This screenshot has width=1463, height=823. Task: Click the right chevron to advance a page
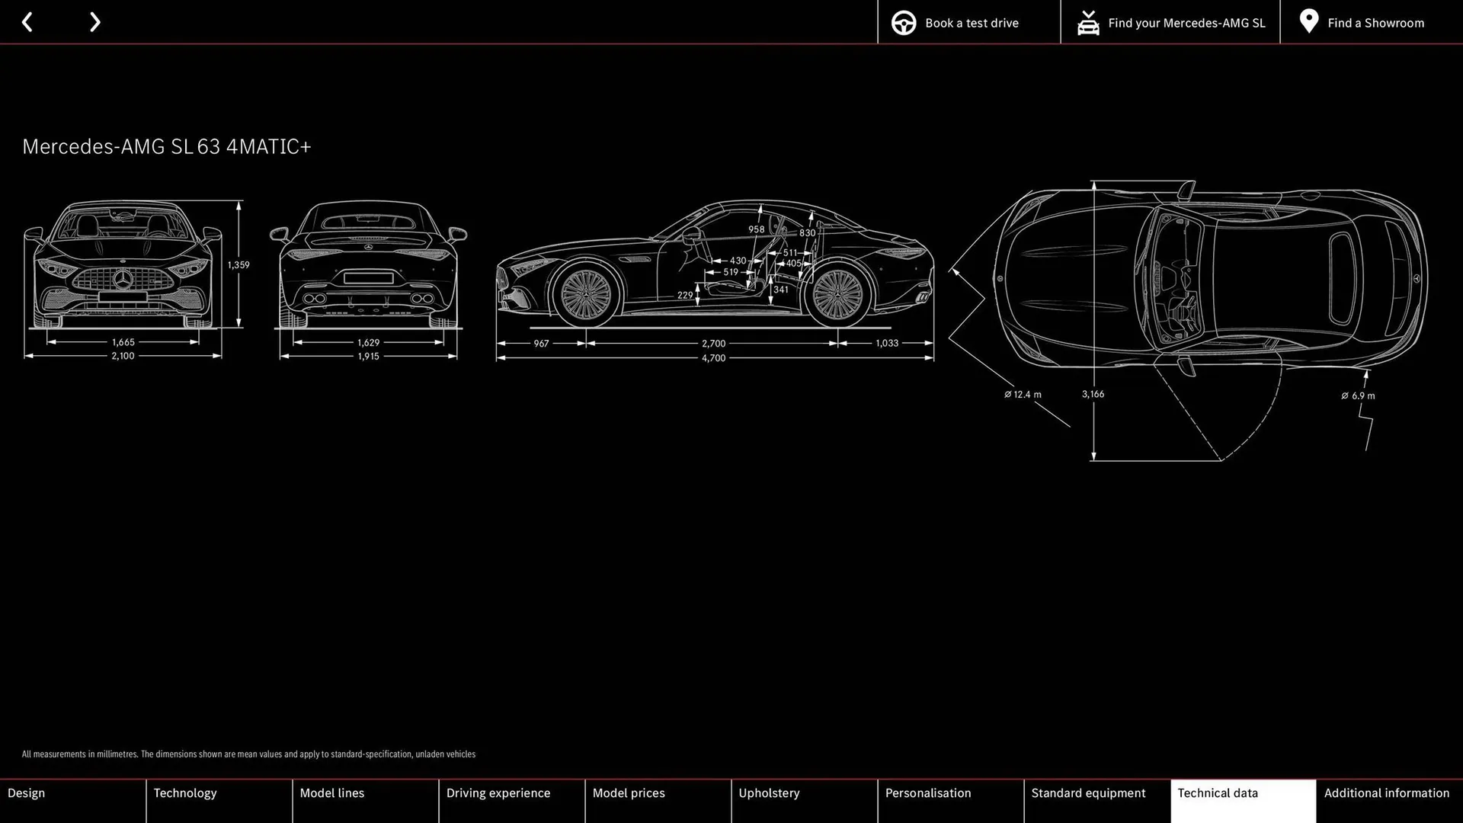tap(94, 22)
